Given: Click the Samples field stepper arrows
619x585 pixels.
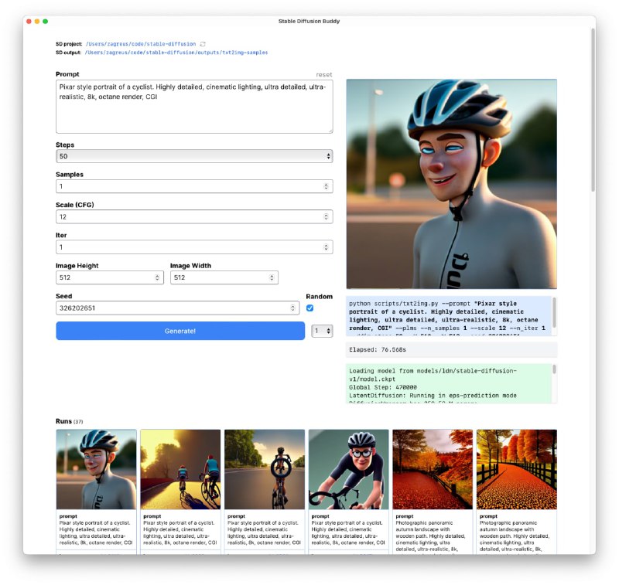Looking at the screenshot, I should pos(326,186).
